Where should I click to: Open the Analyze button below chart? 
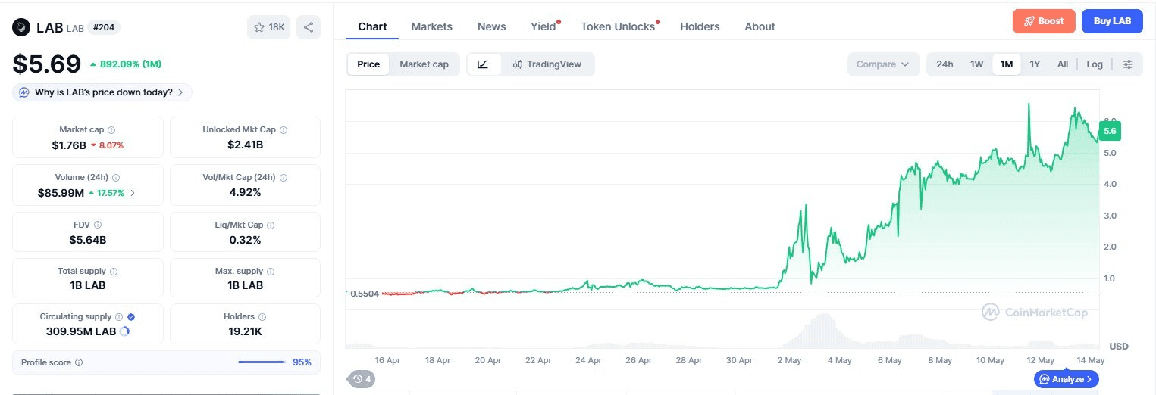(1066, 379)
